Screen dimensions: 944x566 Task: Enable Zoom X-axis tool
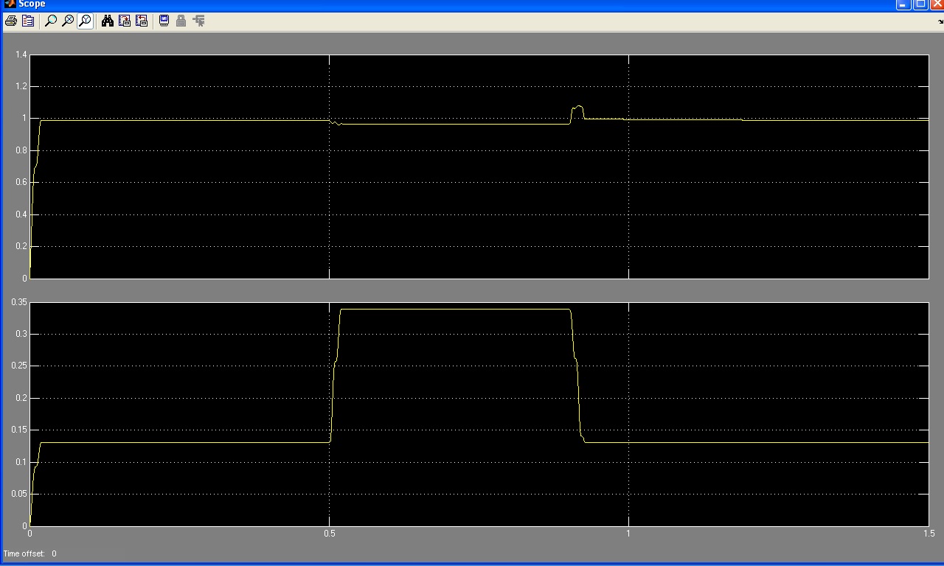click(x=68, y=21)
